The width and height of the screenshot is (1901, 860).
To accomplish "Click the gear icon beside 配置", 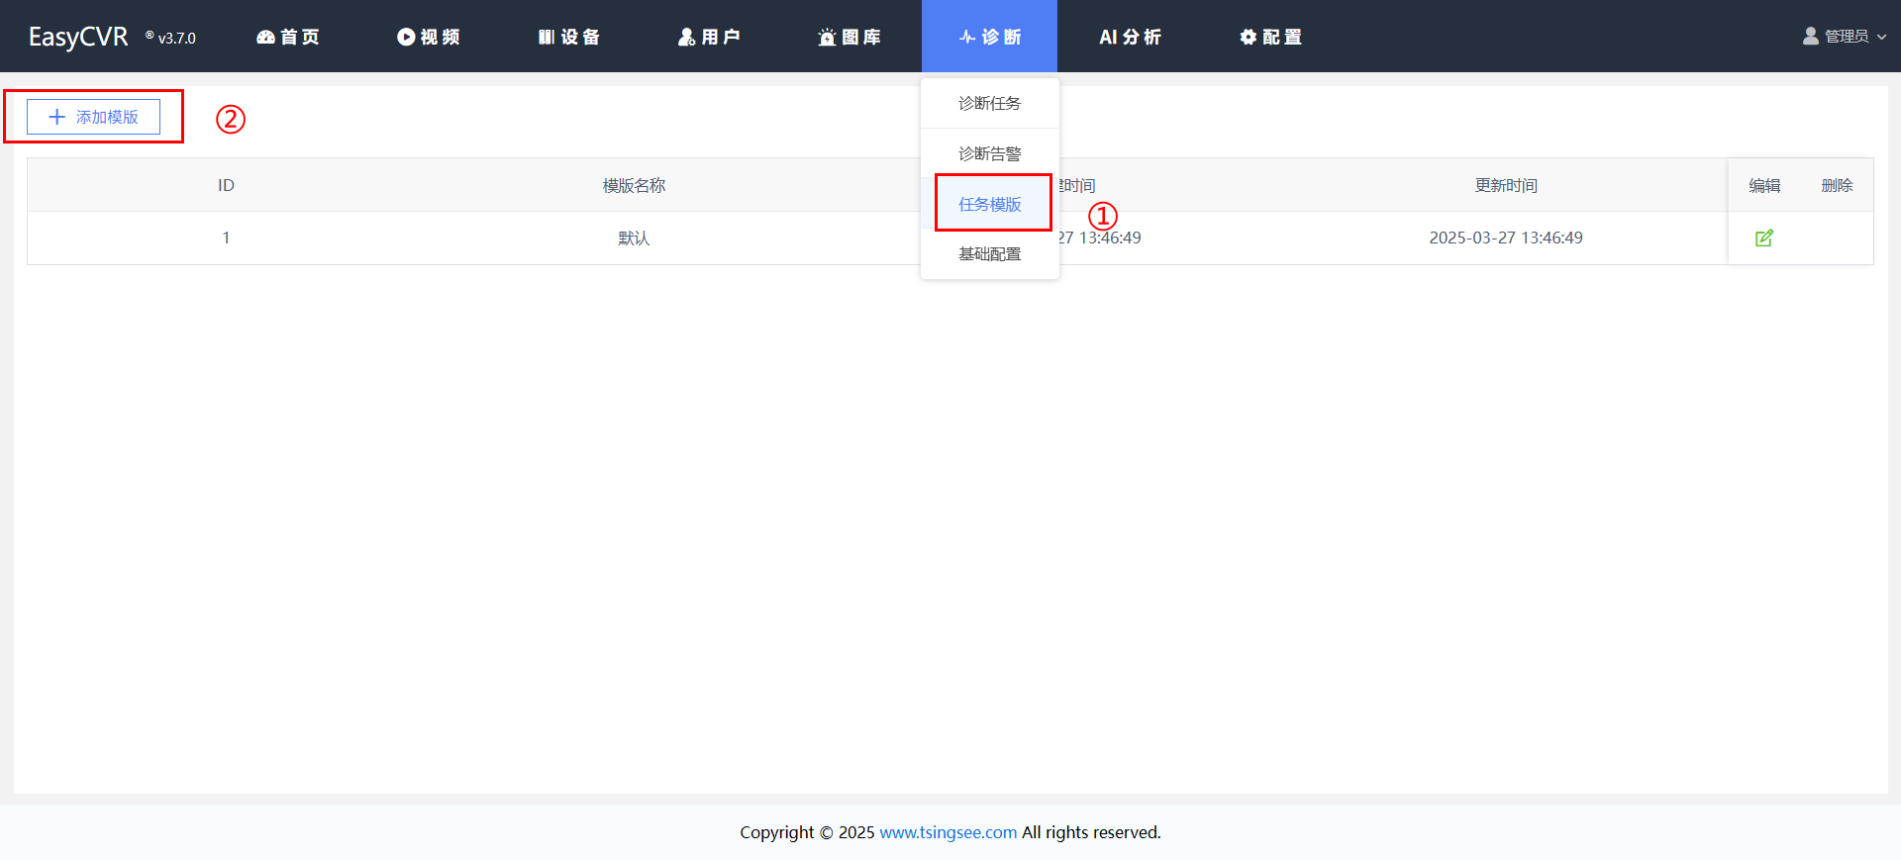I will [1248, 37].
